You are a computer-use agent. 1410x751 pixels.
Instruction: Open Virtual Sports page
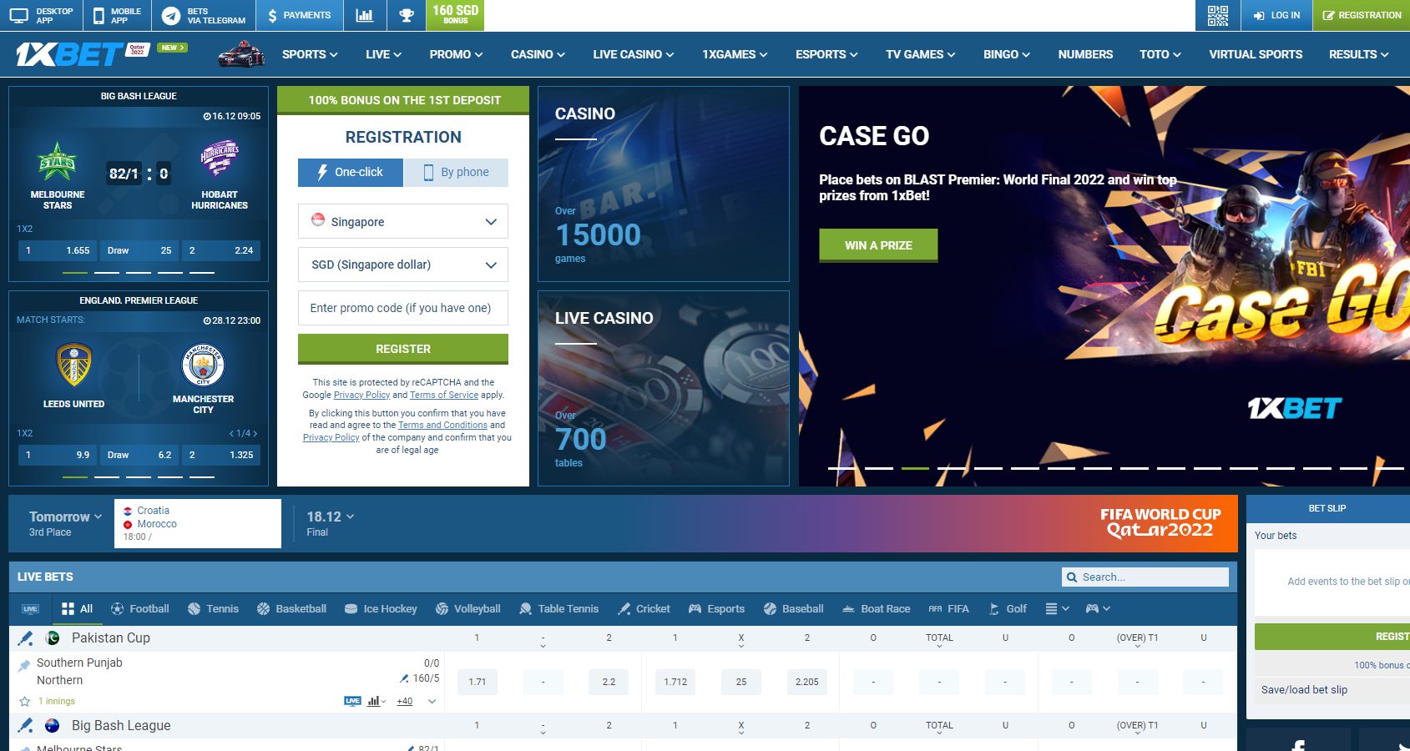click(x=1256, y=54)
